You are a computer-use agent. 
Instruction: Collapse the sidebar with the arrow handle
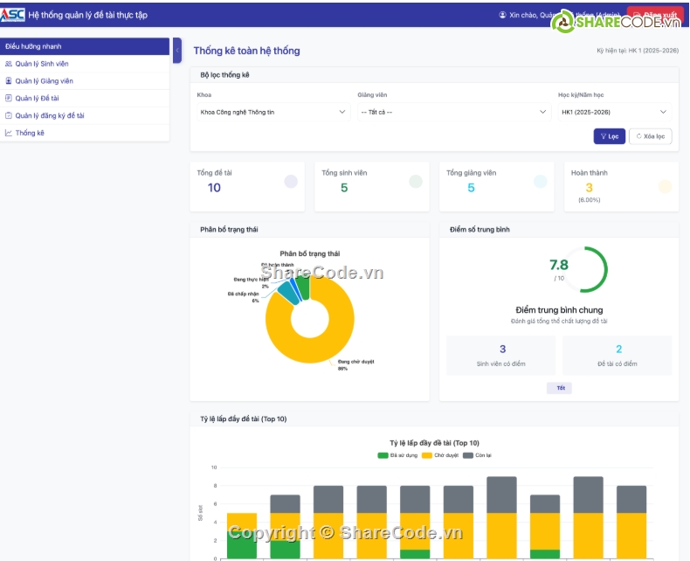point(177,51)
